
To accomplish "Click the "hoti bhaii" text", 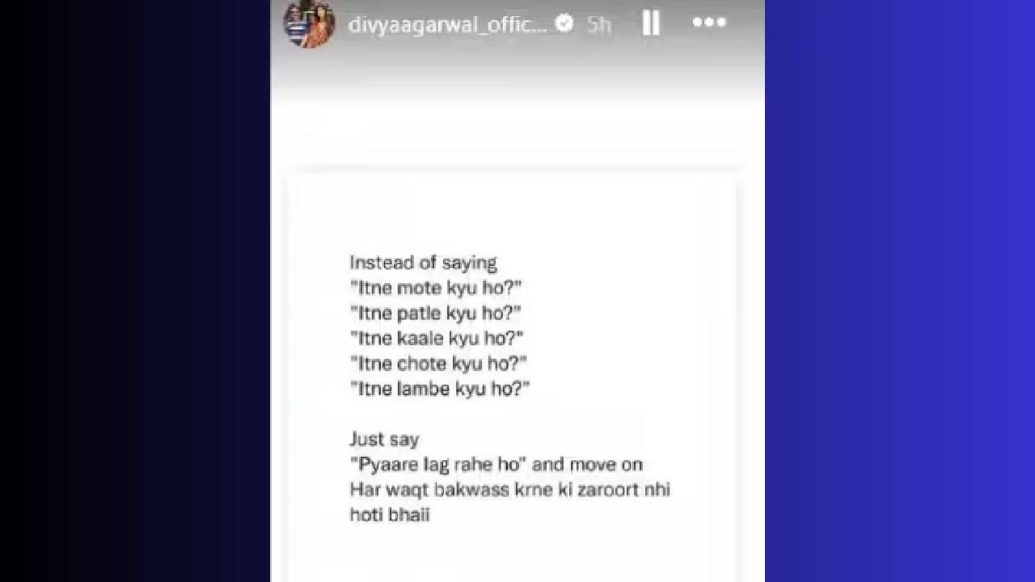I will pyautogui.click(x=390, y=514).
